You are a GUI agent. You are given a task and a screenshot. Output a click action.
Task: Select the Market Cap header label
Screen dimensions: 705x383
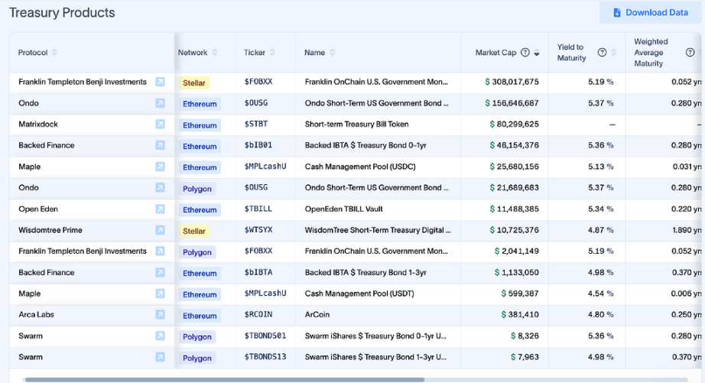point(496,53)
